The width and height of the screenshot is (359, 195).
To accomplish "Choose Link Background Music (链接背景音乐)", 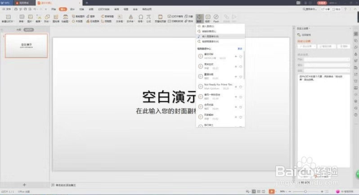I will [x=220, y=41].
